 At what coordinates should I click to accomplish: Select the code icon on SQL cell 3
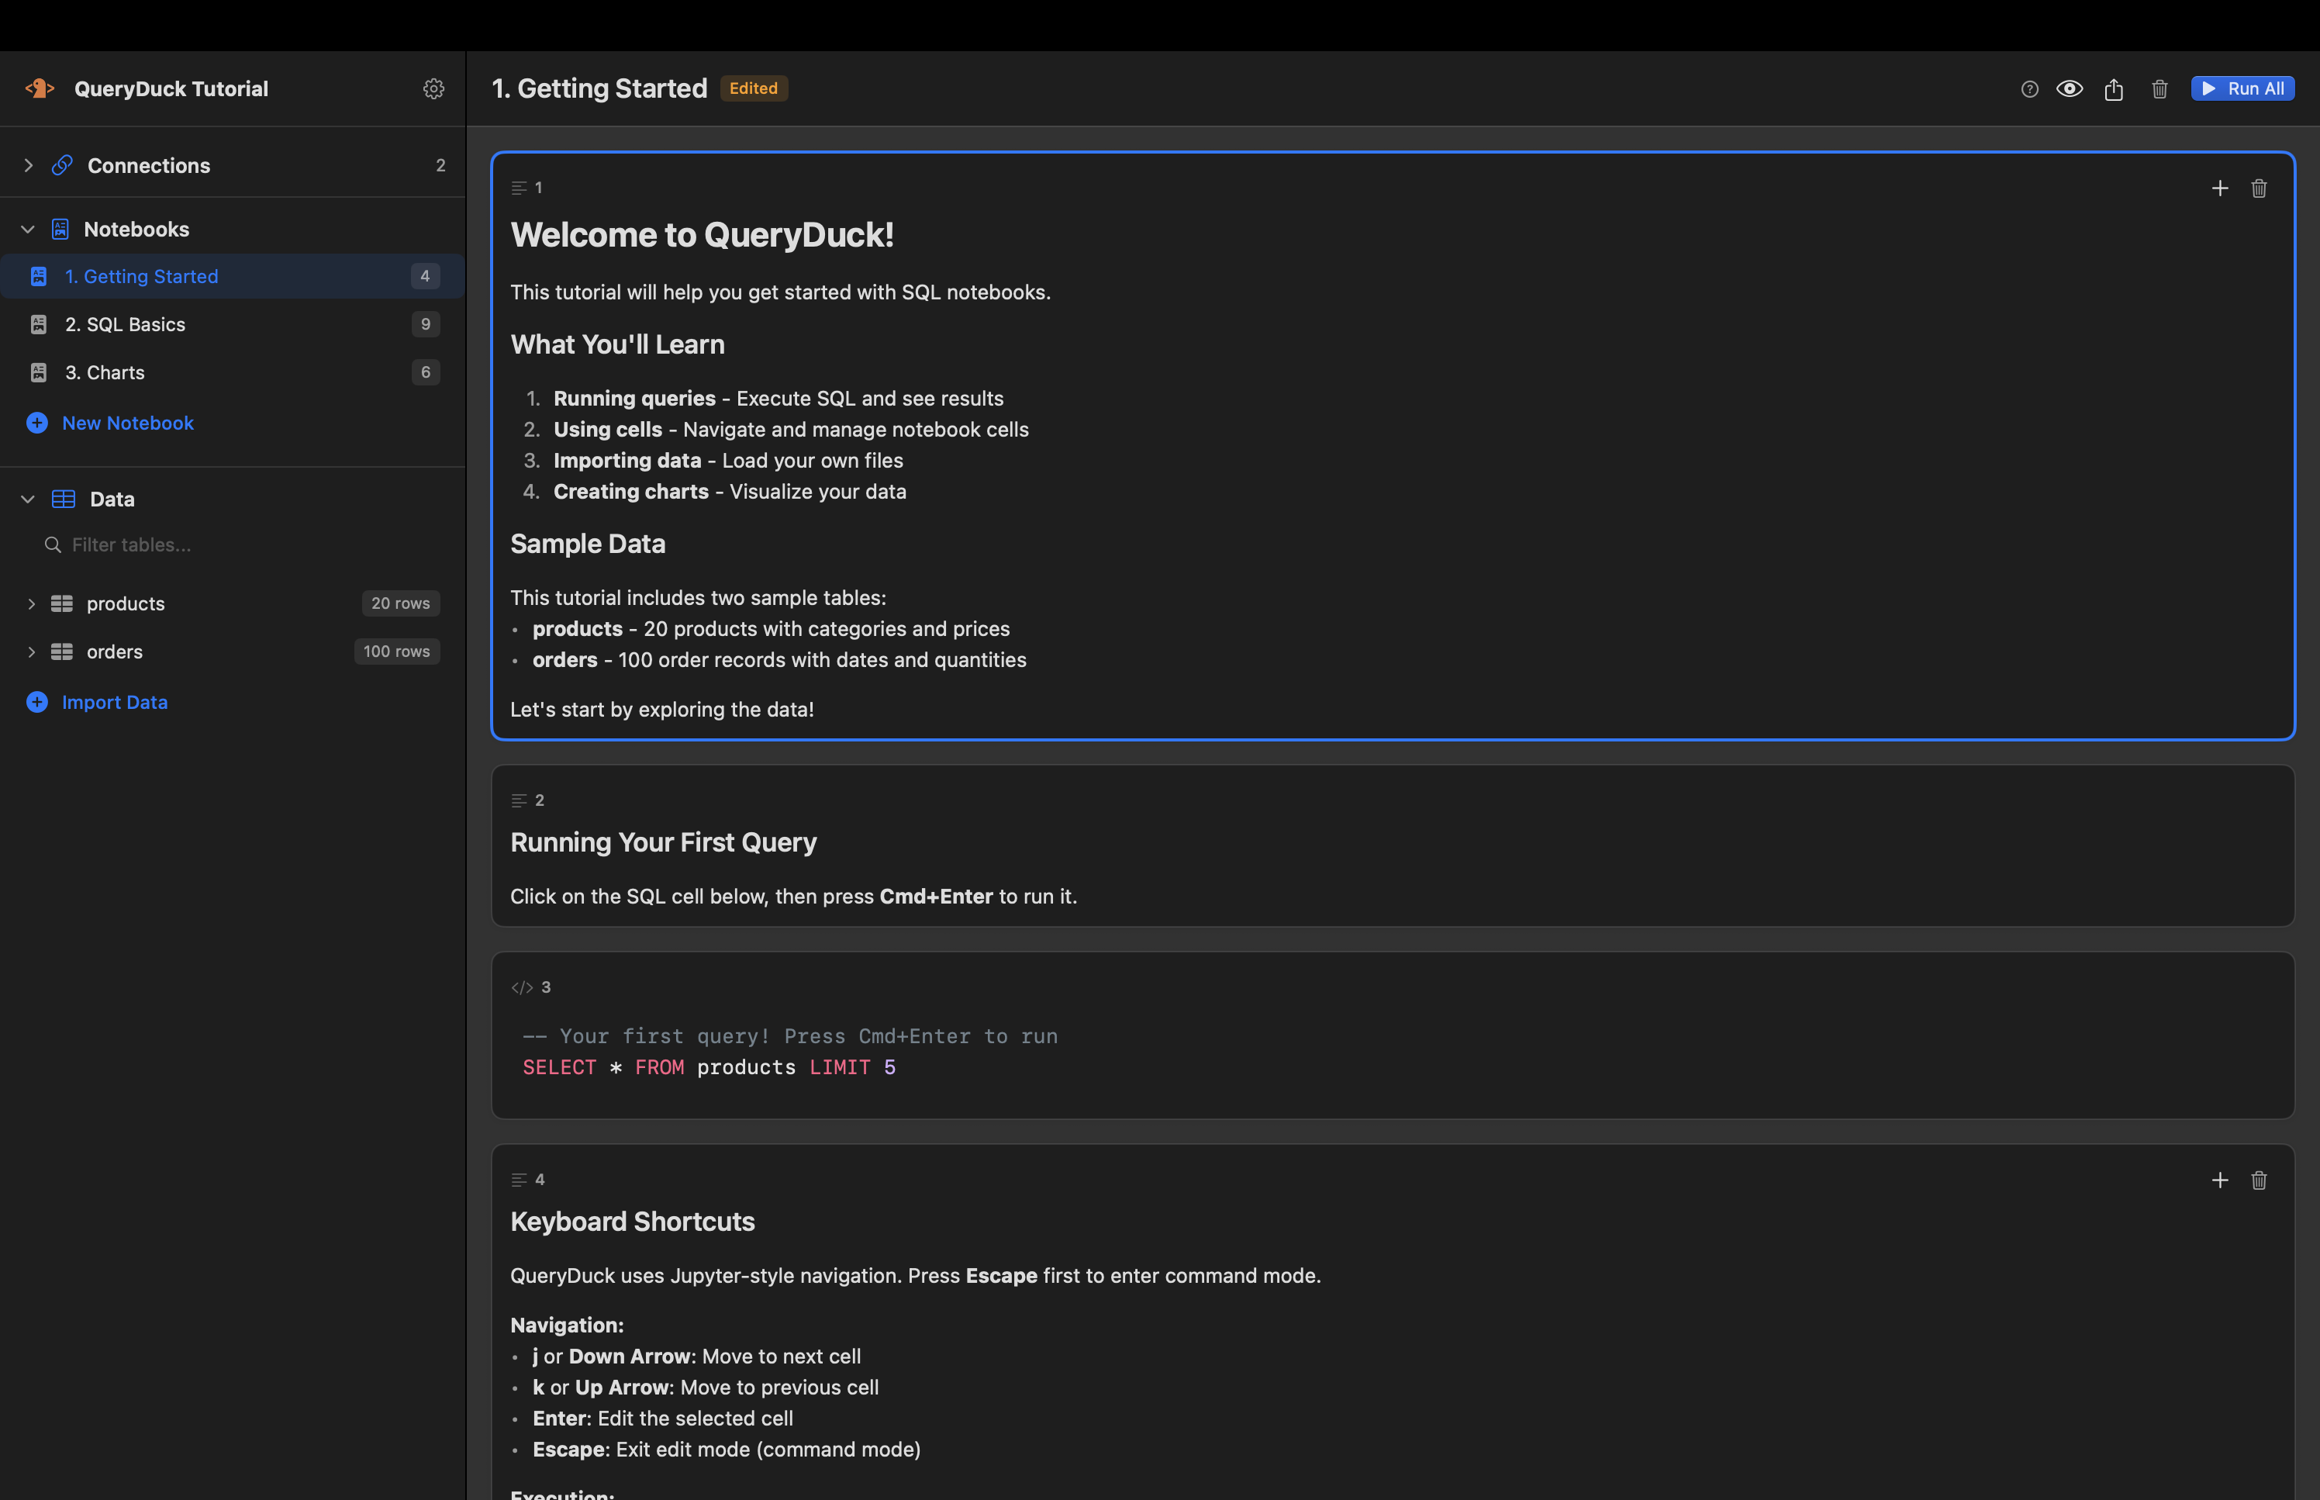[522, 987]
